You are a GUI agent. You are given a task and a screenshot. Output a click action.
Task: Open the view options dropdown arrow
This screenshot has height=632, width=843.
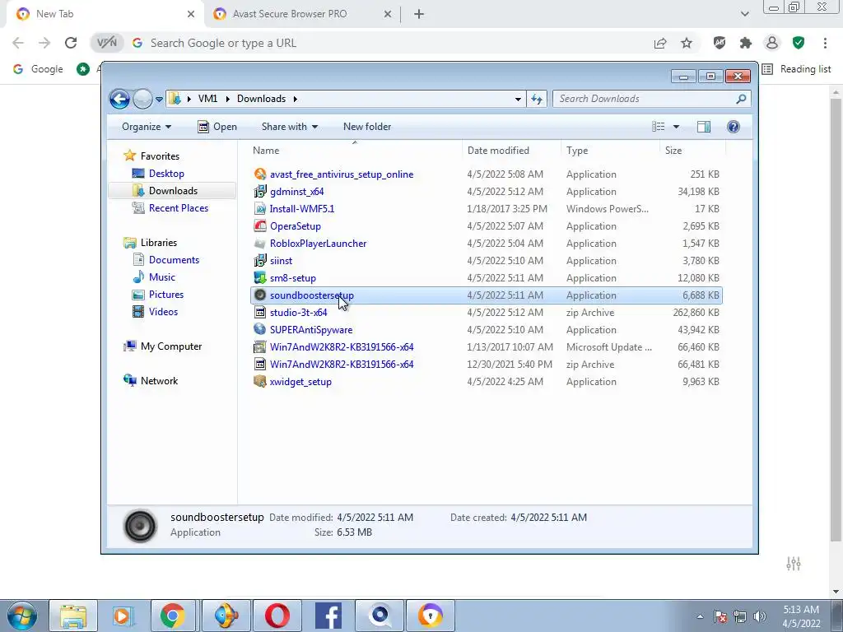point(677,127)
